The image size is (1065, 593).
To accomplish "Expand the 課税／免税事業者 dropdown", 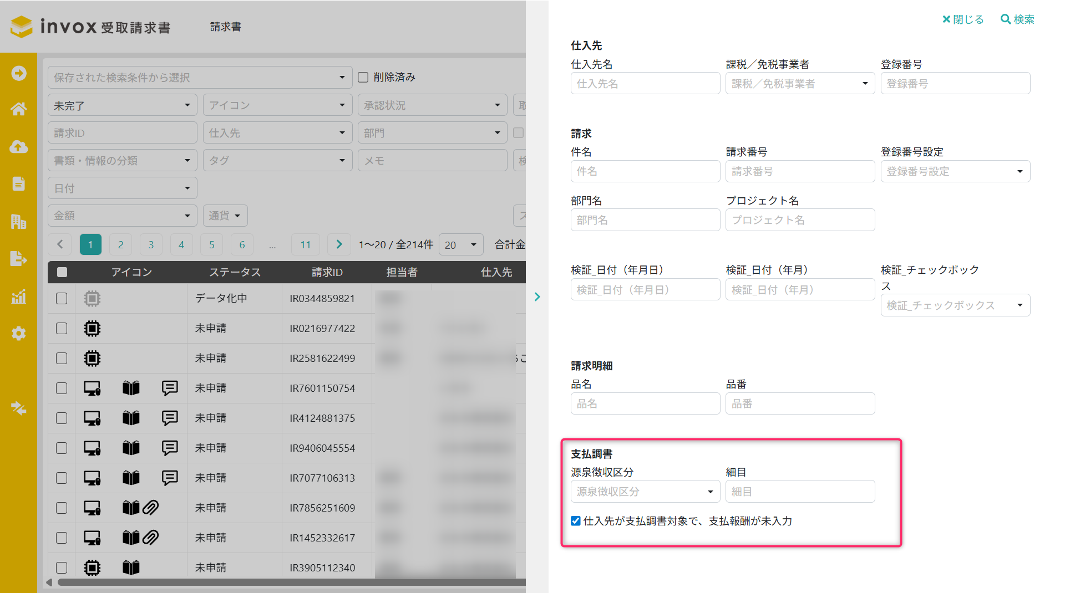I will tap(800, 84).
